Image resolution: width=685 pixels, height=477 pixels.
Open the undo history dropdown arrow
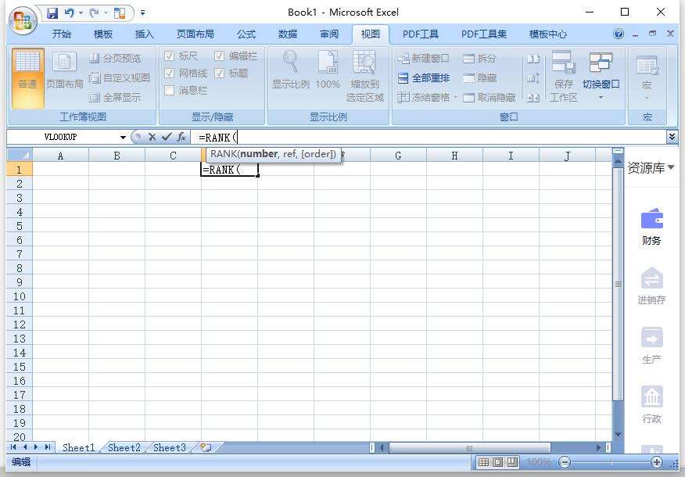click(x=81, y=13)
